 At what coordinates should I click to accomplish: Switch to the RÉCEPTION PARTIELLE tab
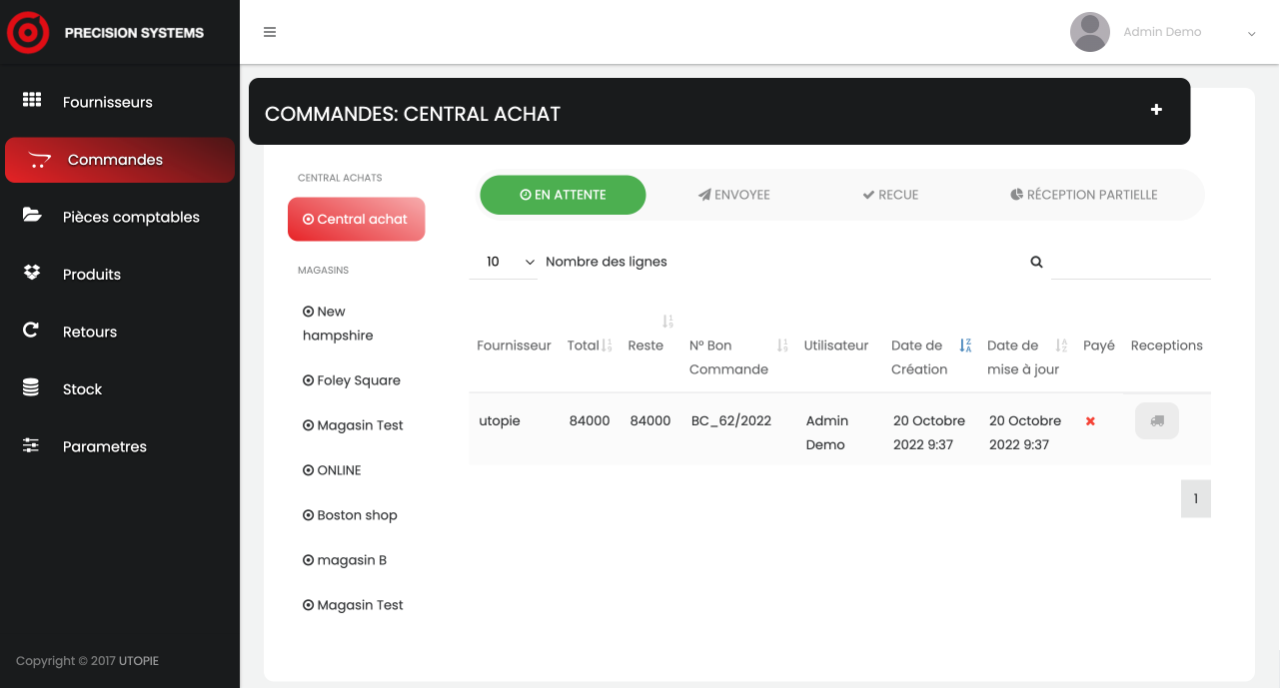1084,195
